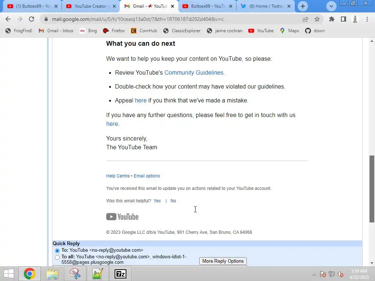Open Chrome three-dot menu
The height and width of the screenshot is (281, 375).
point(367,19)
